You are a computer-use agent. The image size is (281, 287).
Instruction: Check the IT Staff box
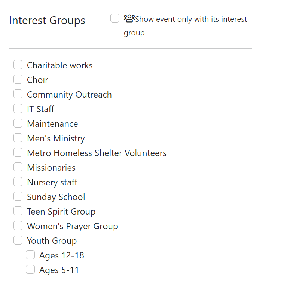click(18, 108)
